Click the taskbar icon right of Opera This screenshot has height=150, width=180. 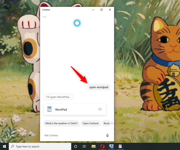[111, 146]
